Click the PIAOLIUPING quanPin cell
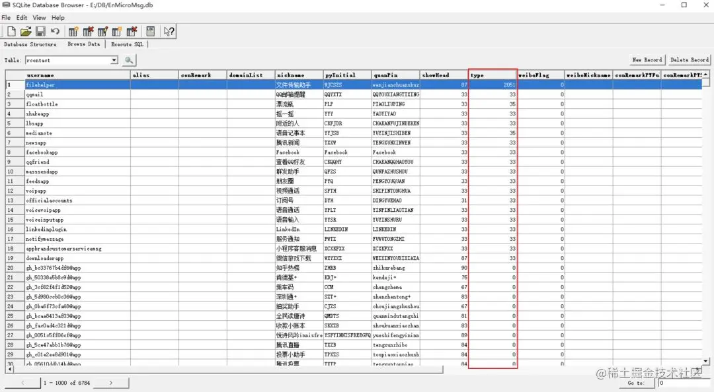The image size is (714, 392). (x=396, y=104)
